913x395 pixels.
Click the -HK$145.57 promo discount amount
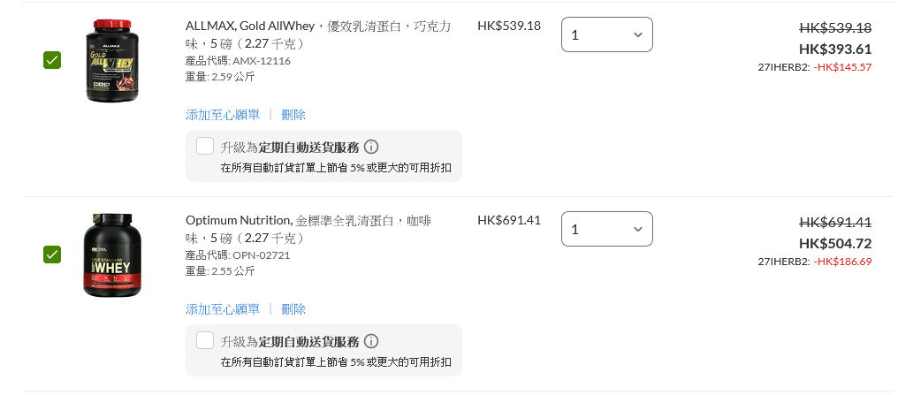(842, 67)
